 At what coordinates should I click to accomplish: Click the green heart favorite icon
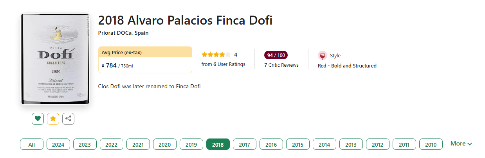coord(38,119)
